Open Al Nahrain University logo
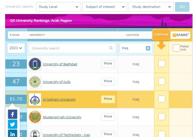 click(x=35, y=99)
